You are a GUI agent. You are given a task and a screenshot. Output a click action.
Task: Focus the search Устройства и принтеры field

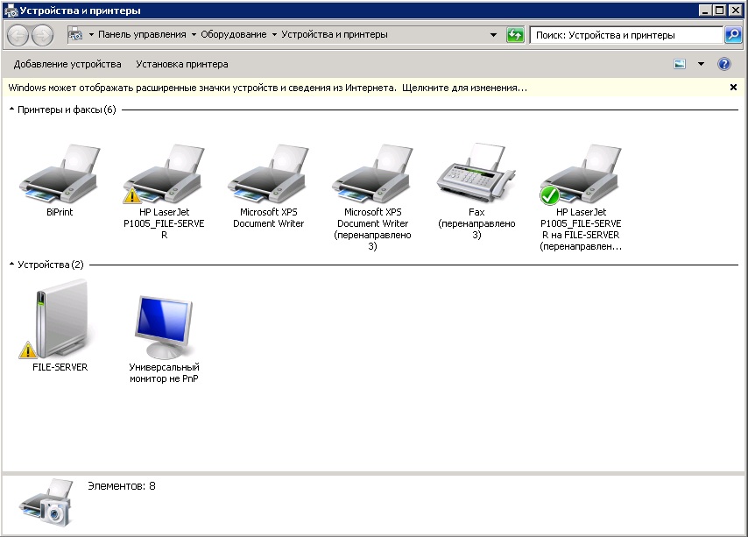626,35
